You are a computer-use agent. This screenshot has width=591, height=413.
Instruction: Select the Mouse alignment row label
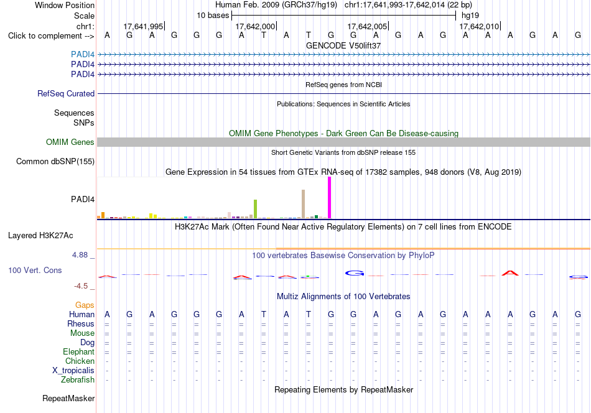coord(83,333)
